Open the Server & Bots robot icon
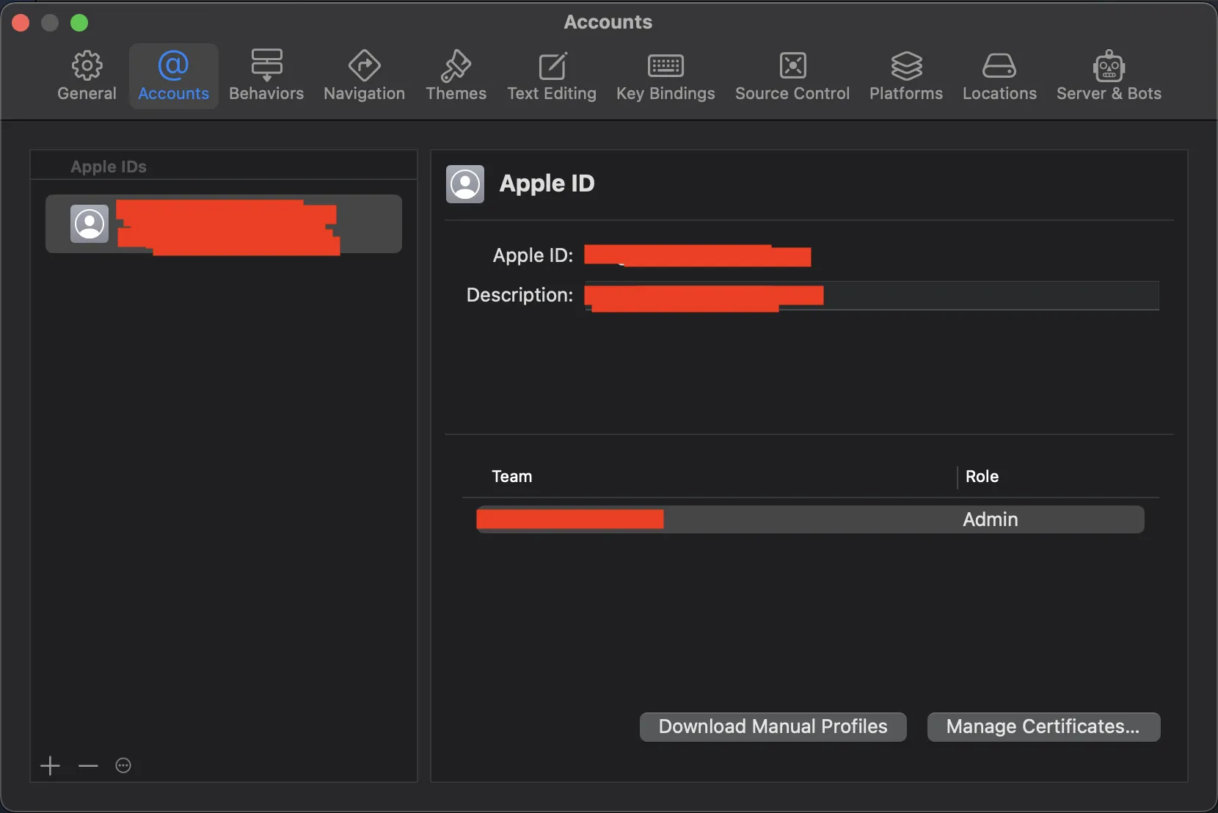 (1109, 66)
